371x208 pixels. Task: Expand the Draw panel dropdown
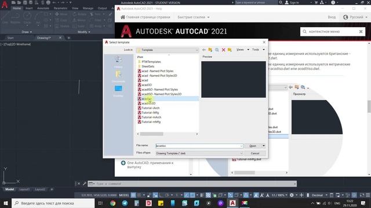[27, 32]
